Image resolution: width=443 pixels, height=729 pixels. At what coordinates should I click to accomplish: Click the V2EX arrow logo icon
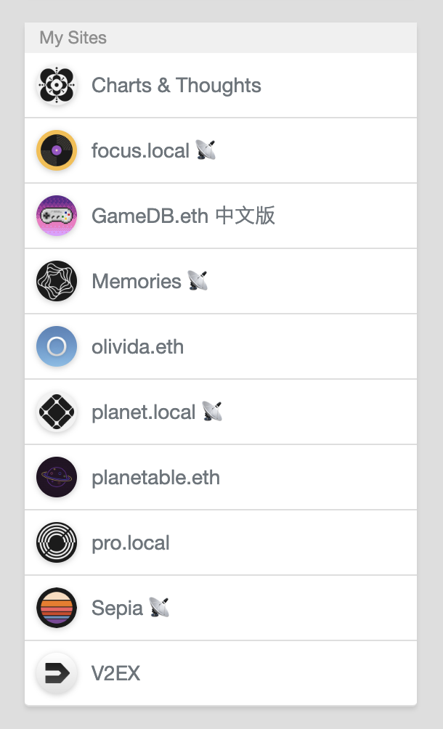coord(57,674)
